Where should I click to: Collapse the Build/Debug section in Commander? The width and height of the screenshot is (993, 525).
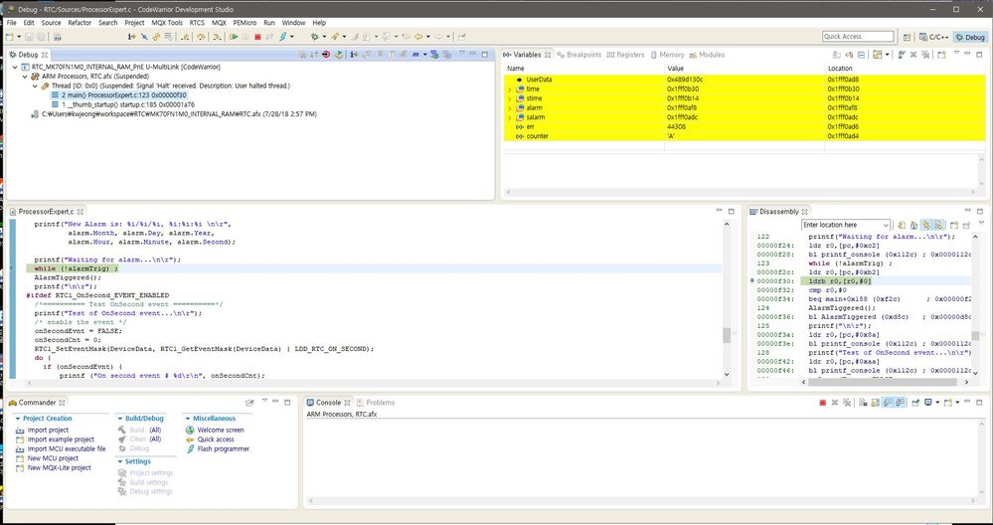click(119, 419)
